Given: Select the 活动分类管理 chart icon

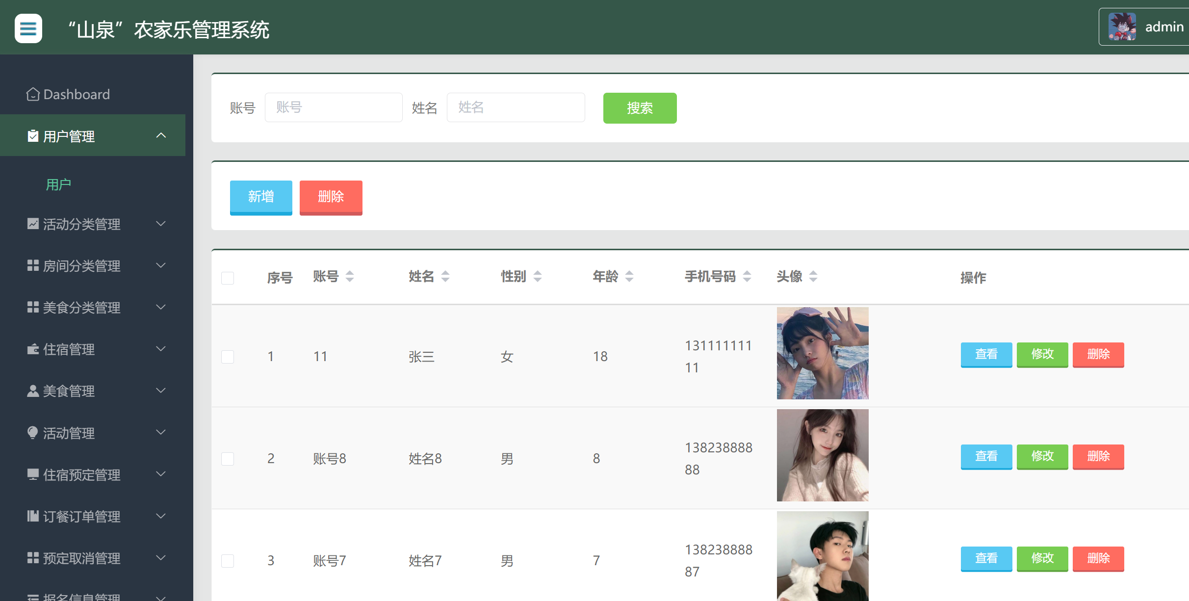Looking at the screenshot, I should coord(32,224).
